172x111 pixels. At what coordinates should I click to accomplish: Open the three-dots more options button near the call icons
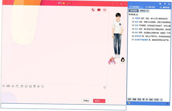click(x=105, y=10)
